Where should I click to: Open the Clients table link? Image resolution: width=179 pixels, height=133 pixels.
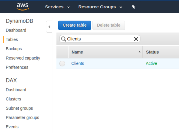78,63
